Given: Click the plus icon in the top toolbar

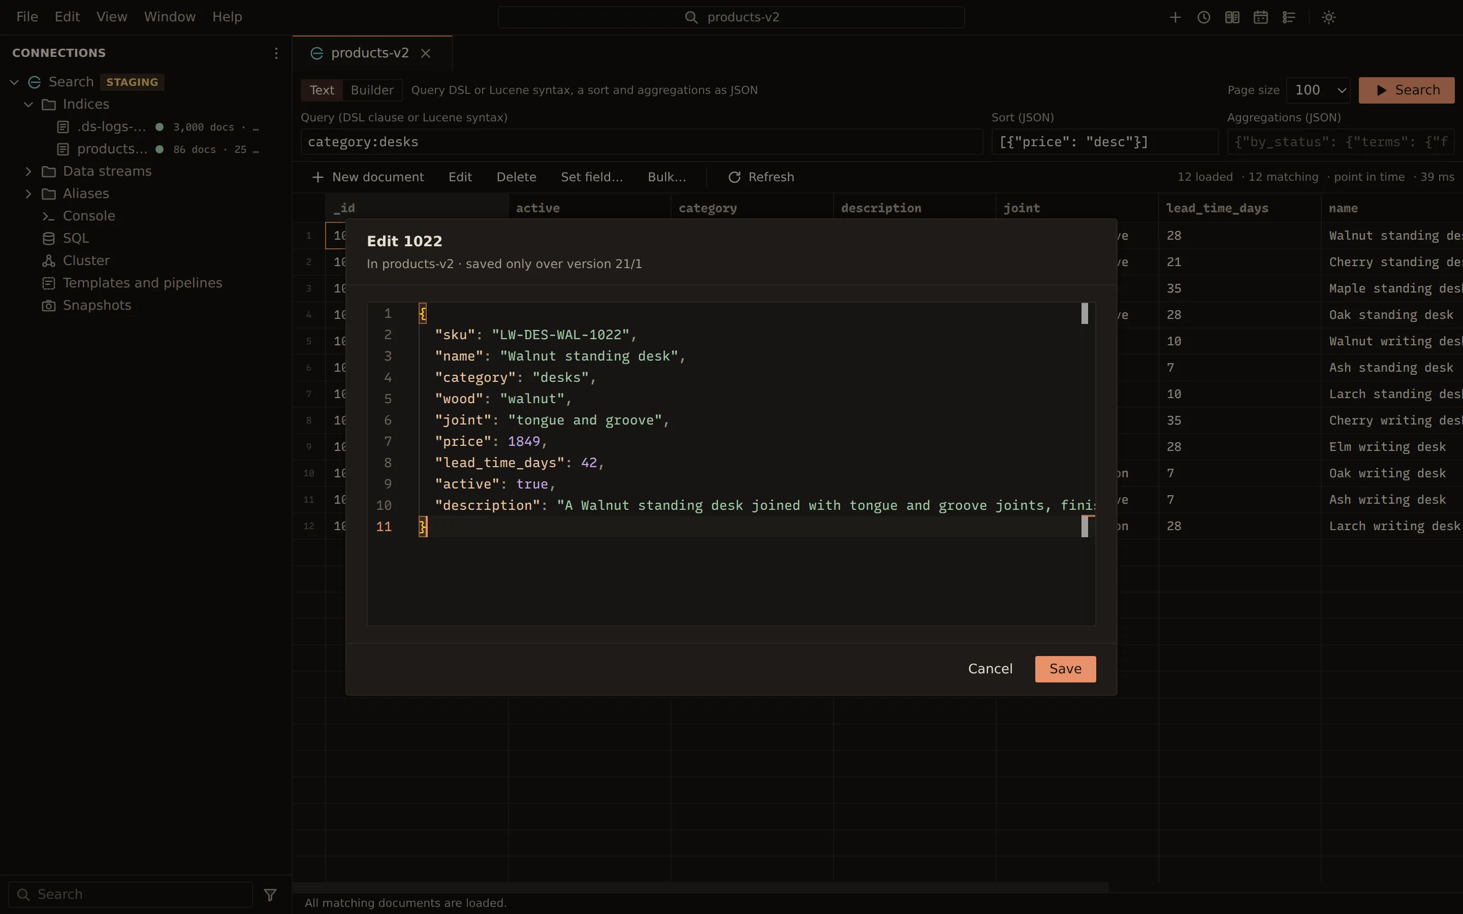Looking at the screenshot, I should click(x=1175, y=17).
